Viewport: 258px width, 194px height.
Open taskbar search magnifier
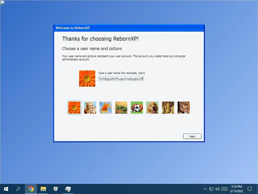[x=18, y=189]
